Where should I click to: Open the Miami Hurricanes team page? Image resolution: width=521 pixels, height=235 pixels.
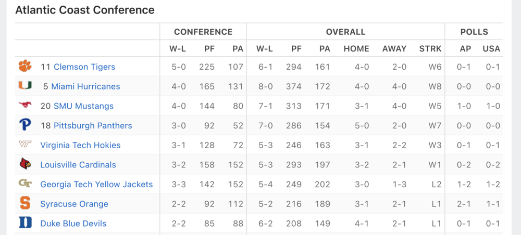(85, 86)
